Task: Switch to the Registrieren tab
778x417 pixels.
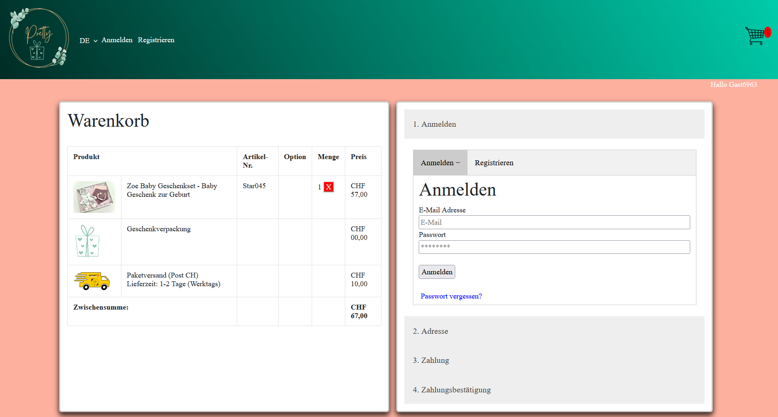Action: [x=494, y=162]
